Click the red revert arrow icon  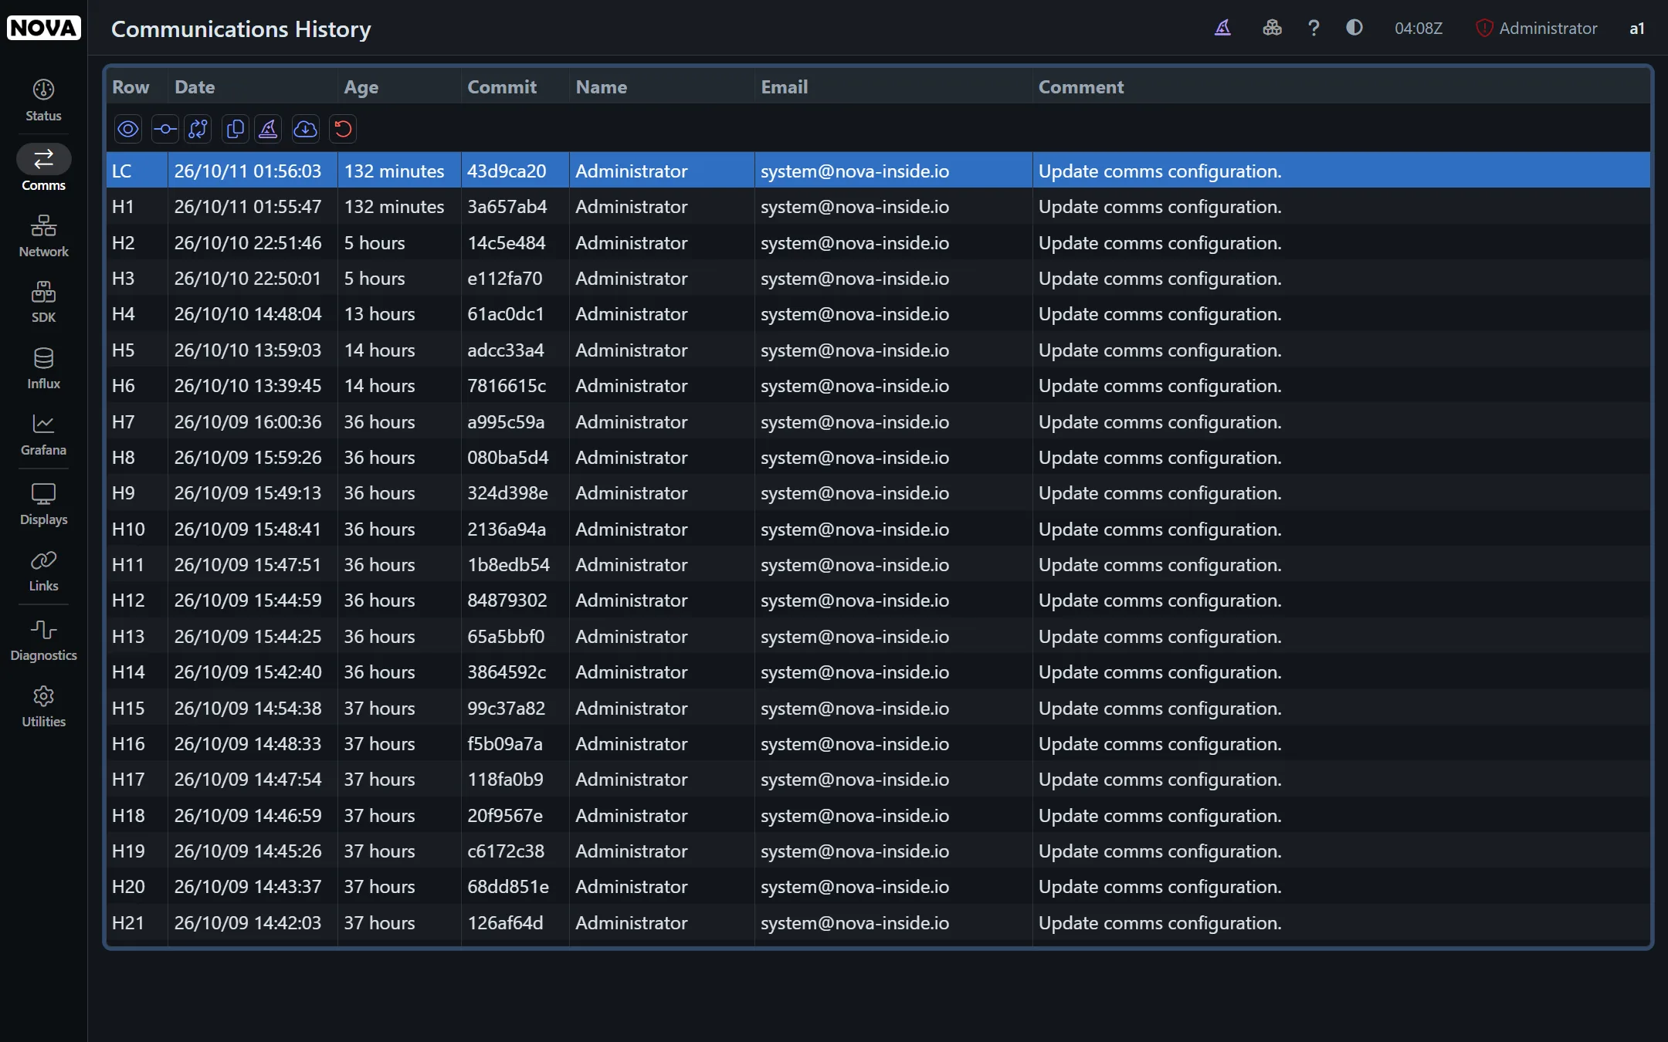[343, 129]
